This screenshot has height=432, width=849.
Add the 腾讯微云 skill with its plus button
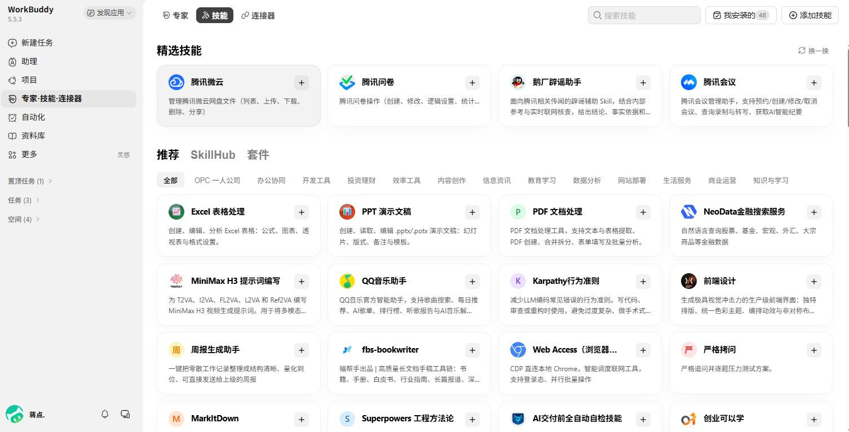pyautogui.click(x=302, y=83)
